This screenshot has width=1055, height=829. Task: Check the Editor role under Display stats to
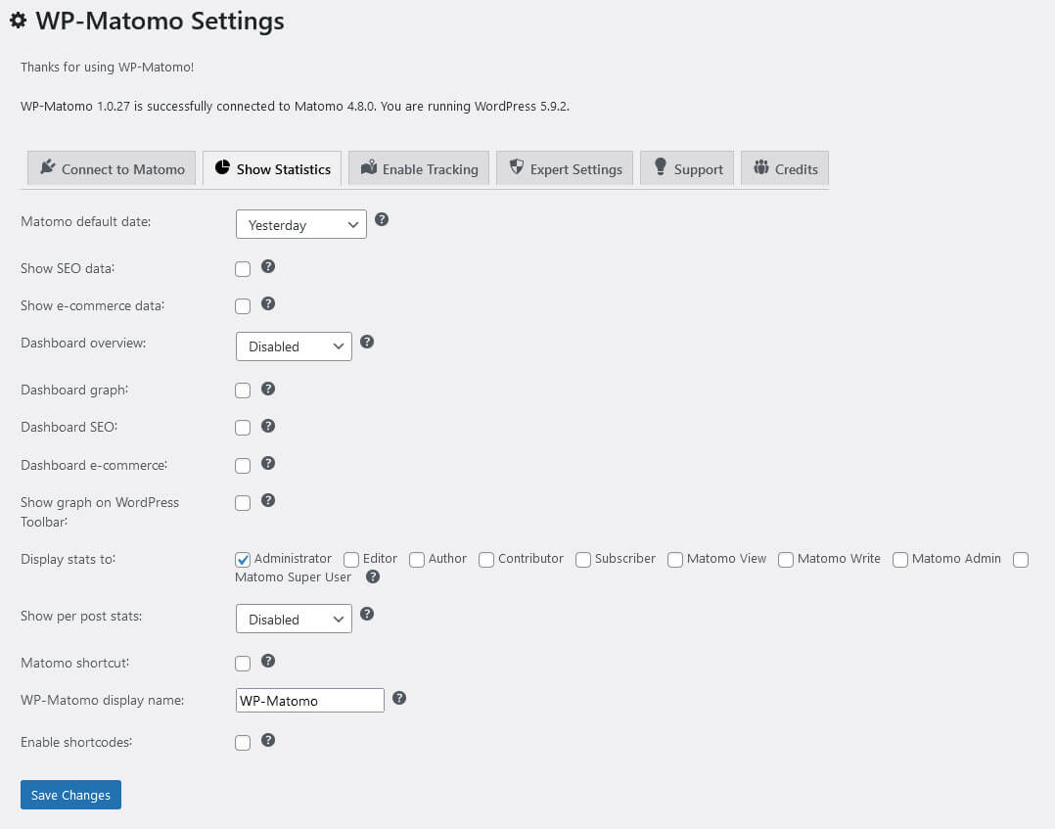point(350,559)
